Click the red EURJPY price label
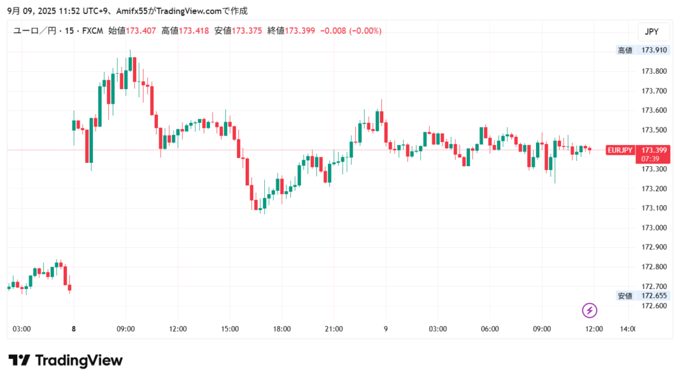This screenshot has width=680, height=382. click(620, 150)
